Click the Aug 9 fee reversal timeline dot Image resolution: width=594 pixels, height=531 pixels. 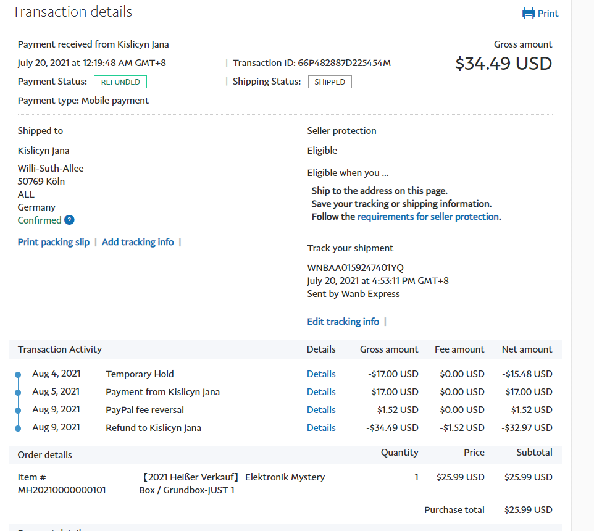pos(18,411)
